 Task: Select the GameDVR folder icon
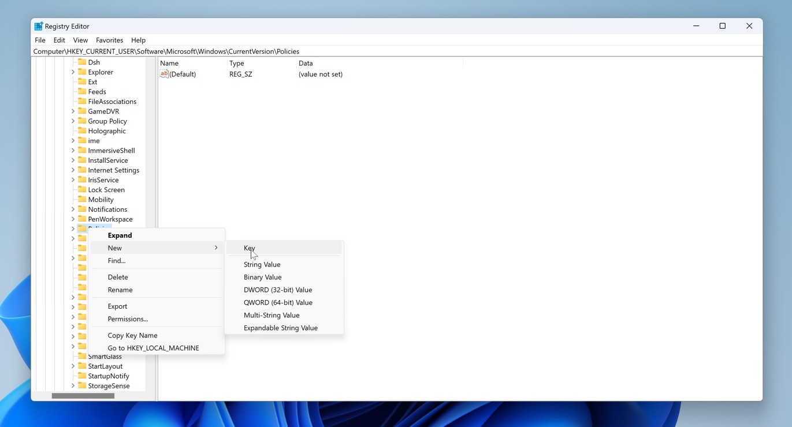pos(82,111)
